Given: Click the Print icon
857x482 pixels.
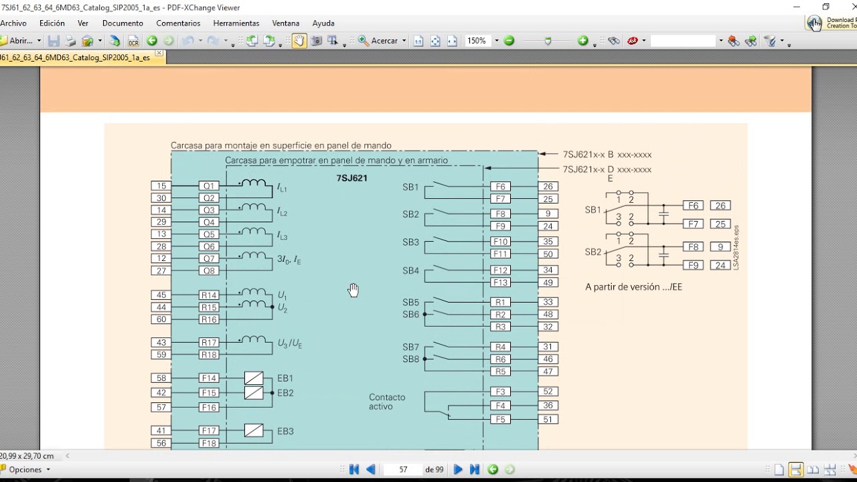Looking at the screenshot, I should pos(70,41).
